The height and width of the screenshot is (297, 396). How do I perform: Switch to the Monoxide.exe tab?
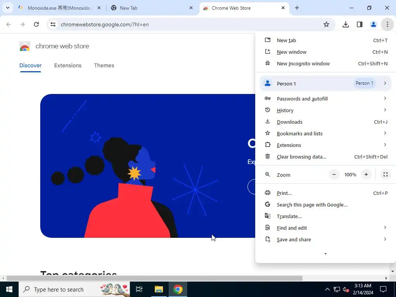point(59,8)
